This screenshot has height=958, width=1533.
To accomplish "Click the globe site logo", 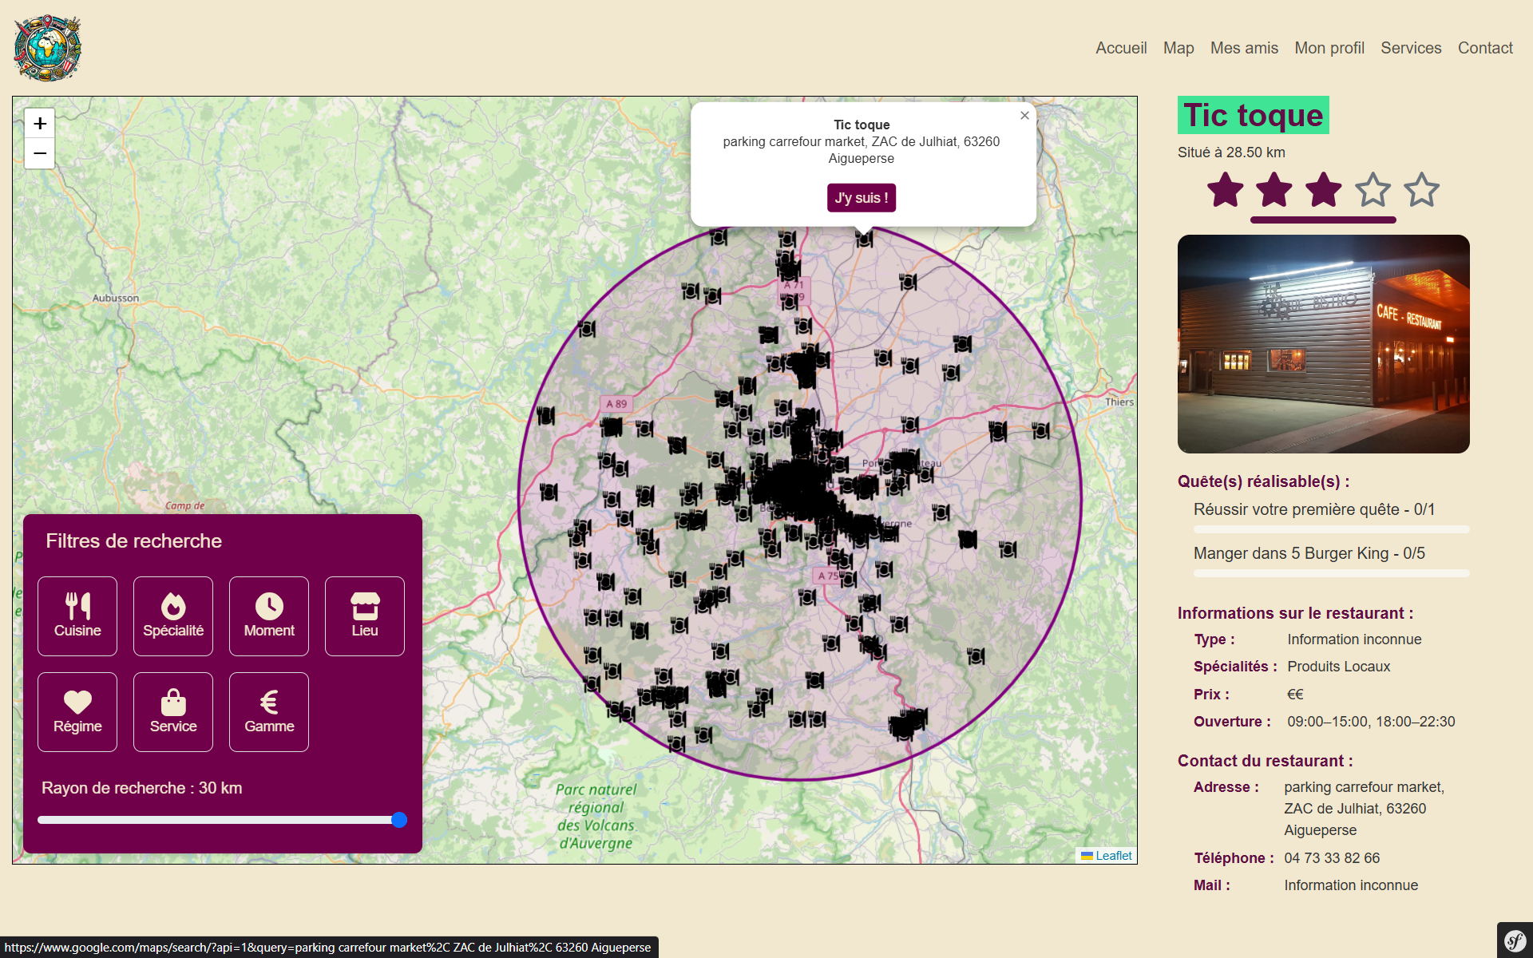I will pos(48,48).
